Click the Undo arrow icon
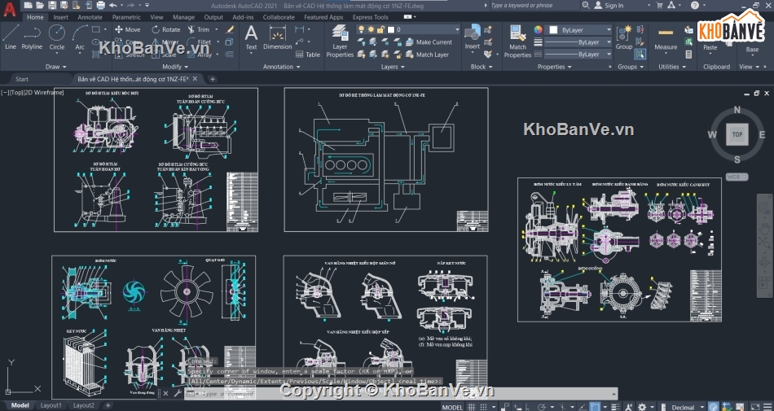This screenshot has width=774, height=411. (x=113, y=6)
